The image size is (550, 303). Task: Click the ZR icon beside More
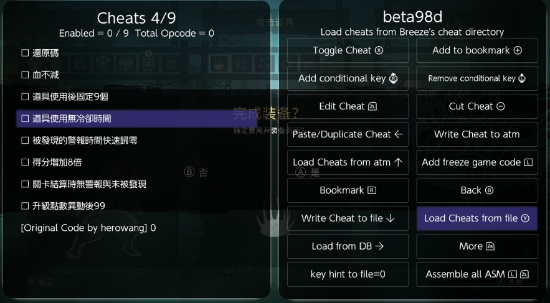(490, 246)
